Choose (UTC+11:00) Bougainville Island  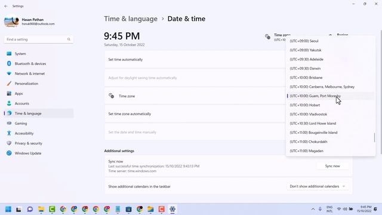click(330, 133)
